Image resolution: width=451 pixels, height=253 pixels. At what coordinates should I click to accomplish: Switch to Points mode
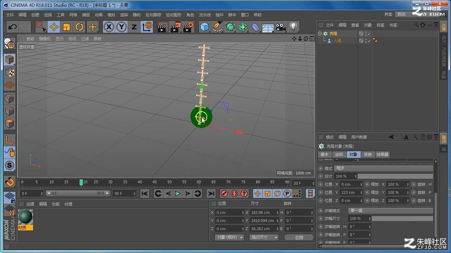click(10, 98)
